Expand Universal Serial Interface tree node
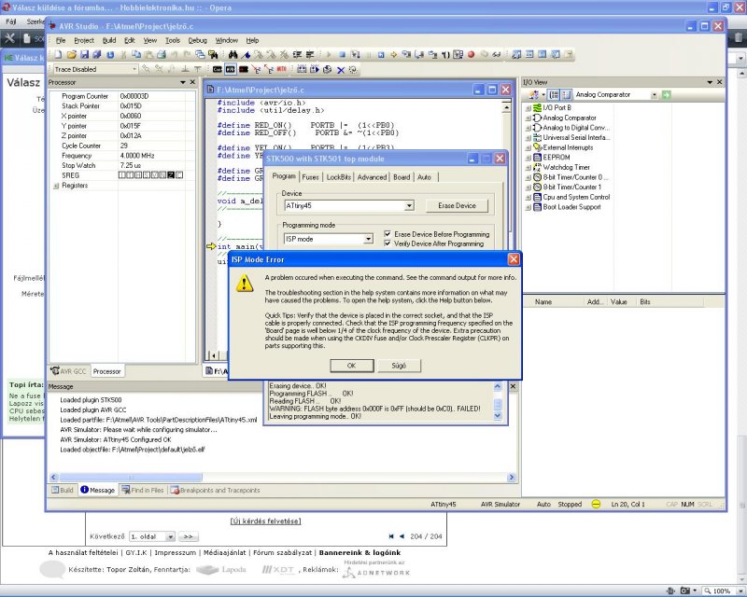 pos(528,137)
